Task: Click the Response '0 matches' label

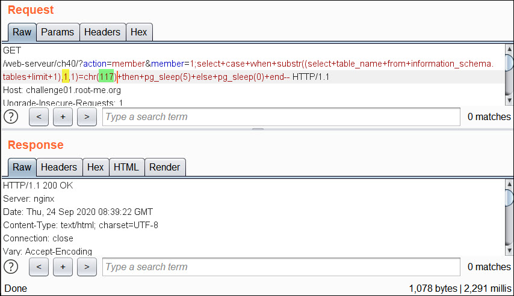Action: pyautogui.click(x=489, y=267)
